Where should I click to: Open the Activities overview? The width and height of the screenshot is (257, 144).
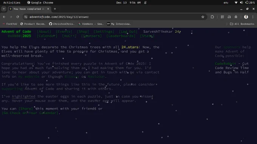point(12,3)
